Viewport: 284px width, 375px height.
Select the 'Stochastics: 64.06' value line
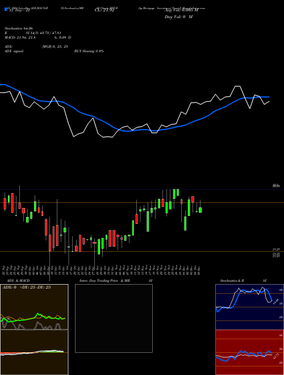point(19,28)
